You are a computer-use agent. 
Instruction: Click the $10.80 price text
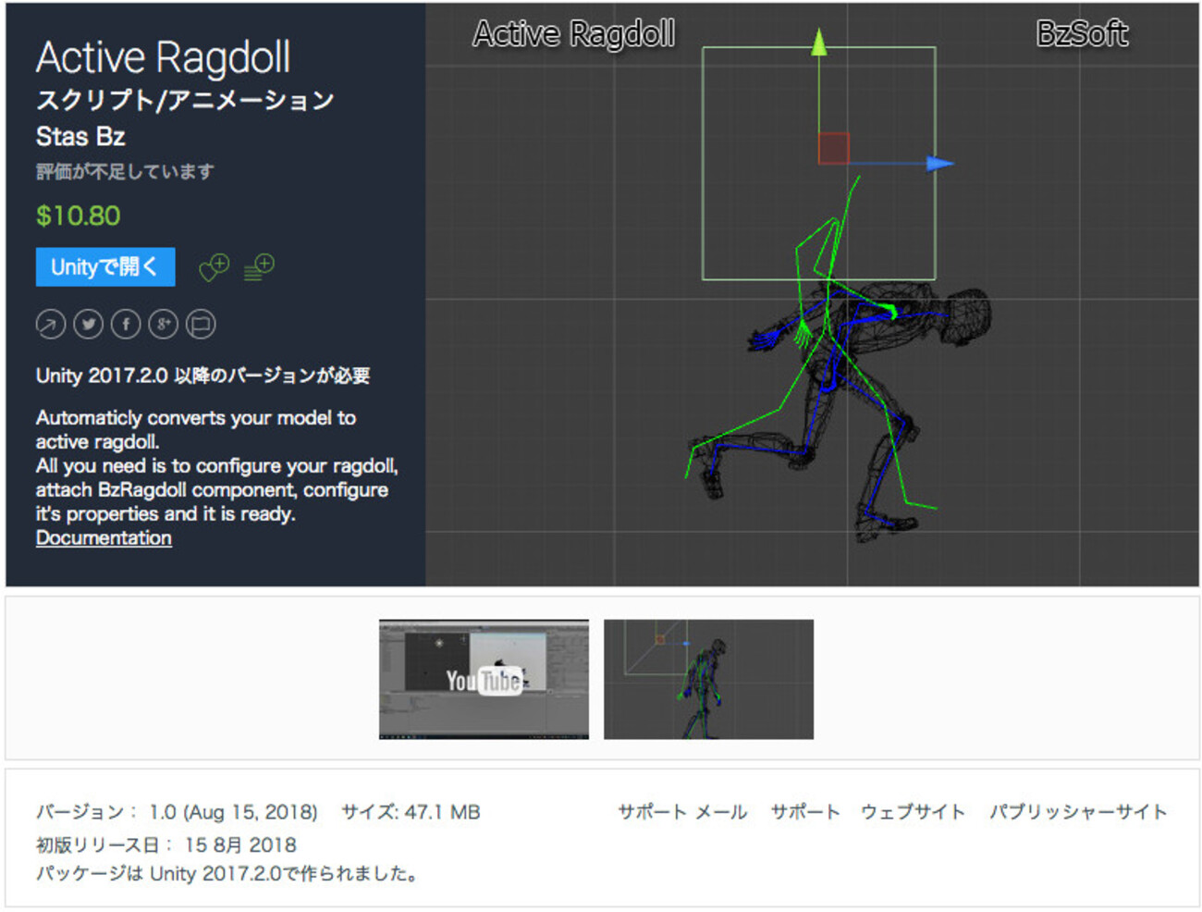point(79,216)
